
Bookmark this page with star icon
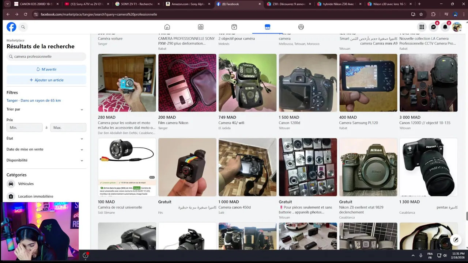[x=421, y=14]
